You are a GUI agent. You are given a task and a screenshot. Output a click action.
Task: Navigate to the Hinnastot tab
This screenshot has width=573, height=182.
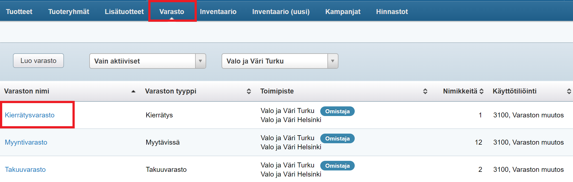click(x=392, y=12)
